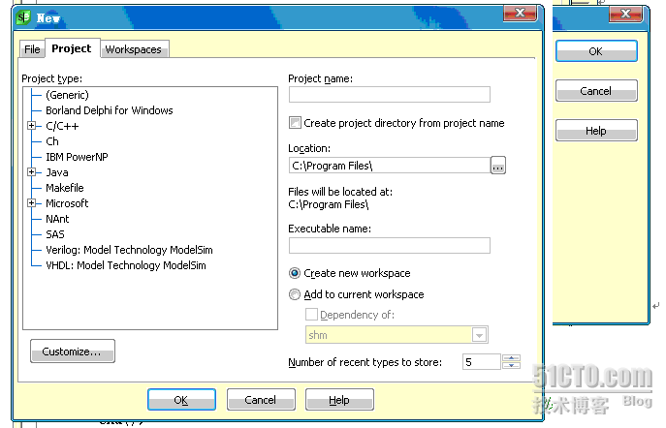Increase number of recent types
This screenshot has height=428, width=666.
point(512,358)
